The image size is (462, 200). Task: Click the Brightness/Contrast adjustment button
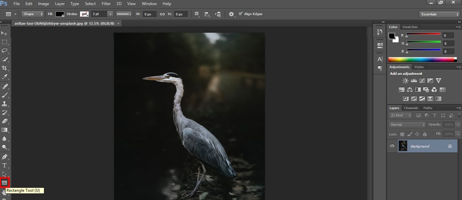[x=405, y=81]
